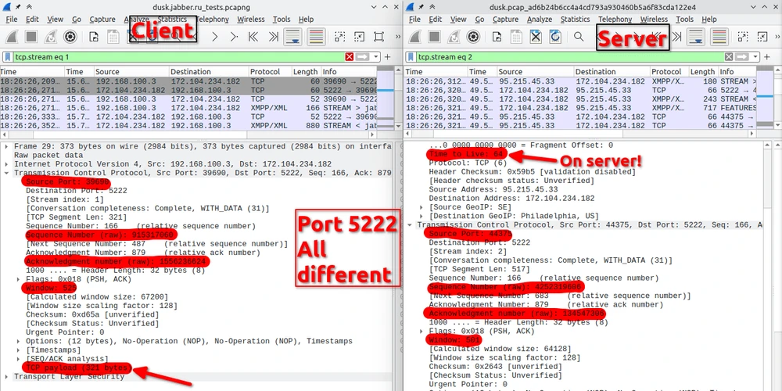Open Capture menu in the client window

(x=102, y=19)
